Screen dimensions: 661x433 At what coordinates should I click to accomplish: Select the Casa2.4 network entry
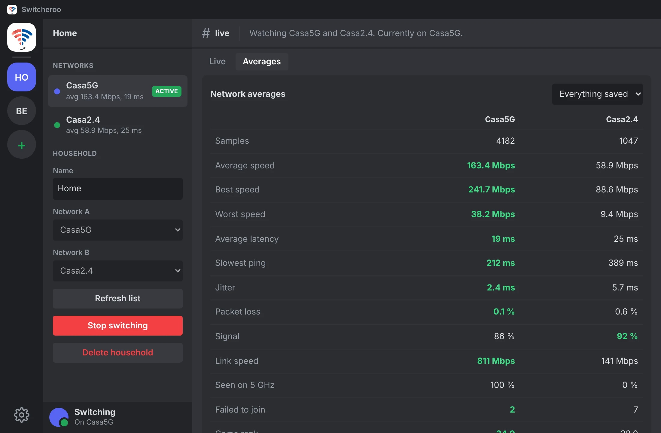click(118, 125)
